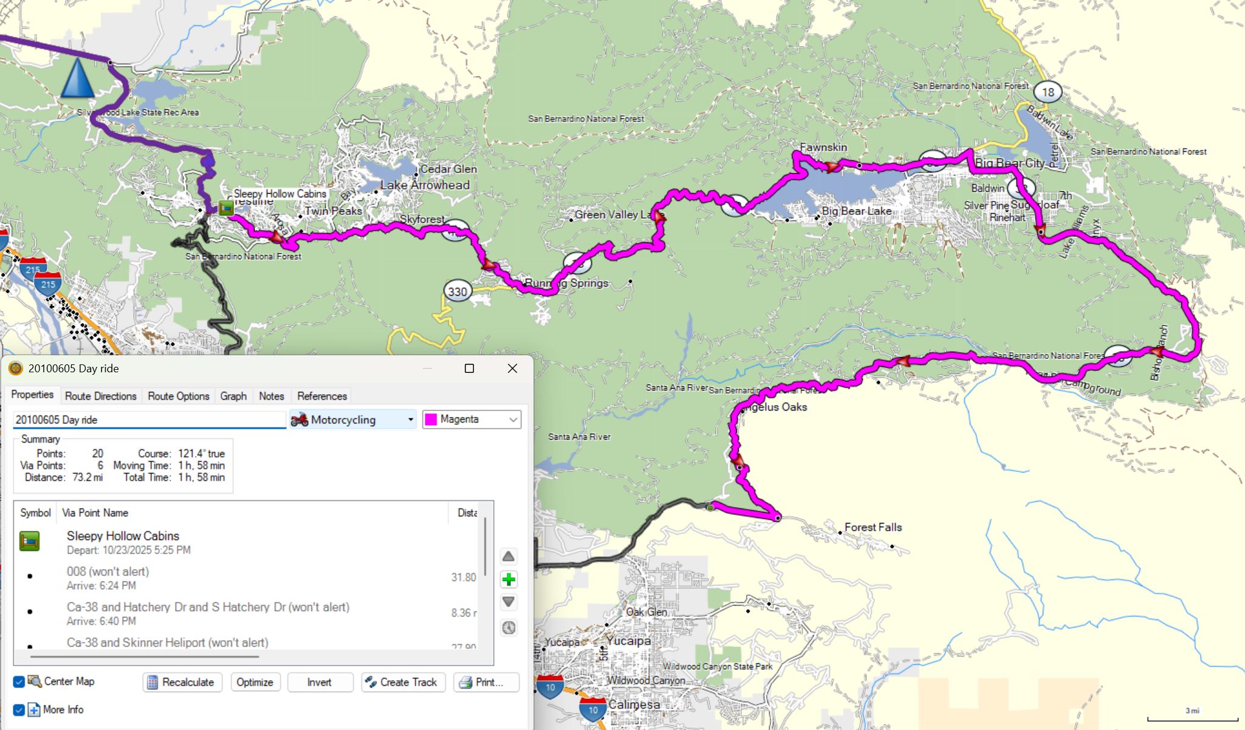Click the green plus insert-waypoint button
This screenshot has height=730, width=1245.
tap(509, 579)
